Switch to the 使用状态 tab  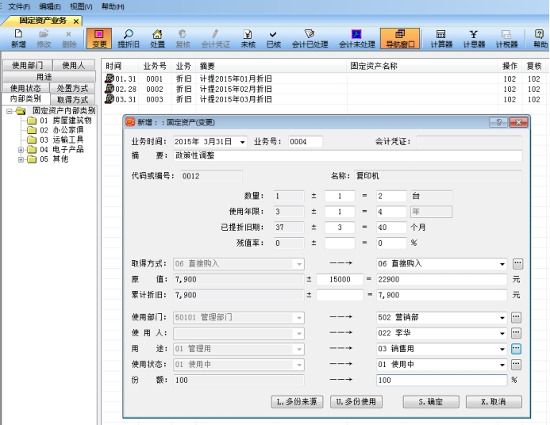[25, 88]
